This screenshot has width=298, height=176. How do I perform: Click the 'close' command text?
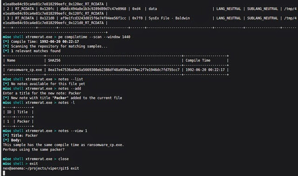click(63, 159)
